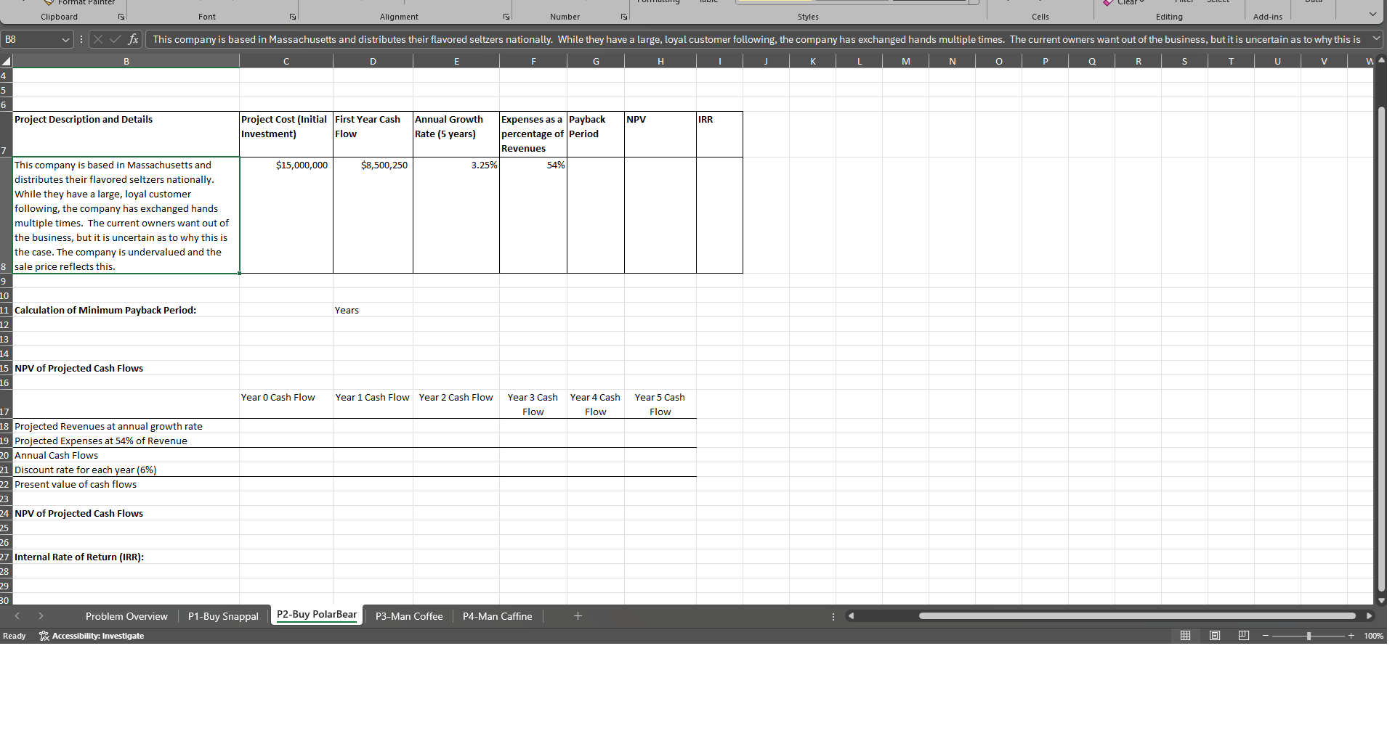The height and width of the screenshot is (749, 1395).
Task: Select the 54% expenses cell
Action: click(x=533, y=215)
